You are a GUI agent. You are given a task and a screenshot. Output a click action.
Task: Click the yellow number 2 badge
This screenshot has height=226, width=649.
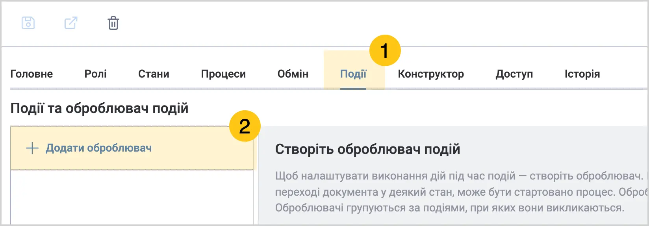pos(245,126)
